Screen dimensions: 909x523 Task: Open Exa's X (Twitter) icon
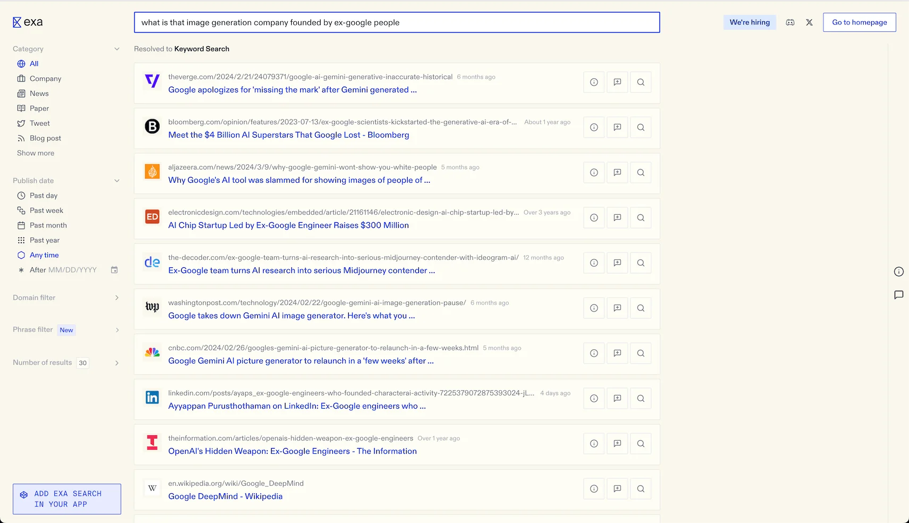click(809, 22)
